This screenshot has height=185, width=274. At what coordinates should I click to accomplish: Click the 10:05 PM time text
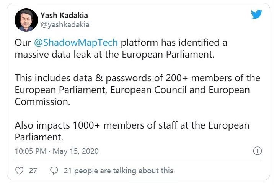coord(31,151)
